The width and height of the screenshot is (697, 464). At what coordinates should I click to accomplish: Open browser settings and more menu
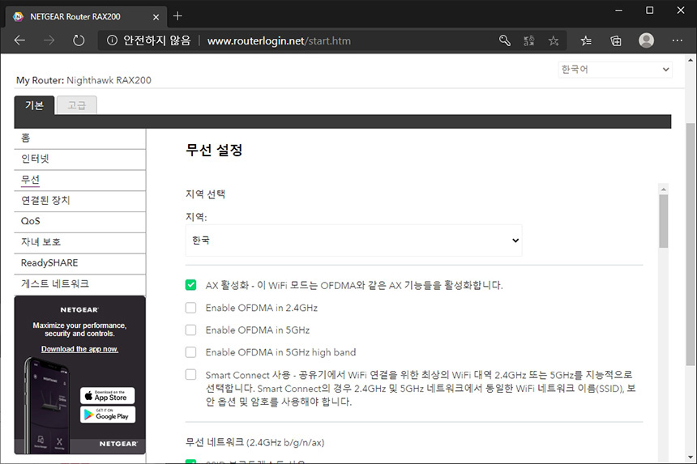point(678,40)
